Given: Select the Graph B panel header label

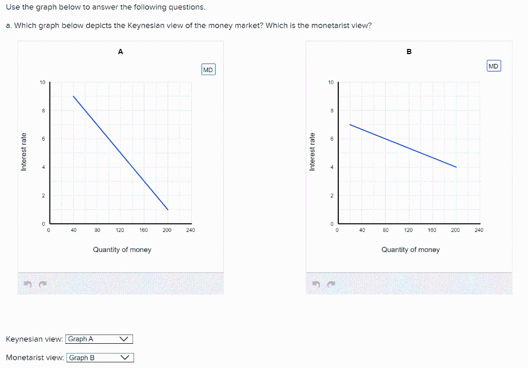Looking at the screenshot, I should 409,51.
